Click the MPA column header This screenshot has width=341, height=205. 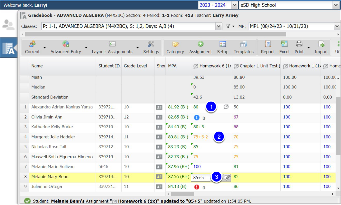[x=178, y=66]
